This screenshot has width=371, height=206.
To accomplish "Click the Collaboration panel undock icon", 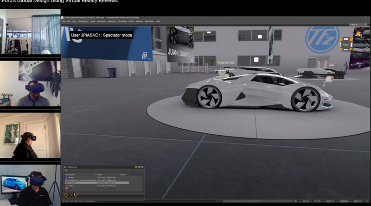I will (x=140, y=167).
